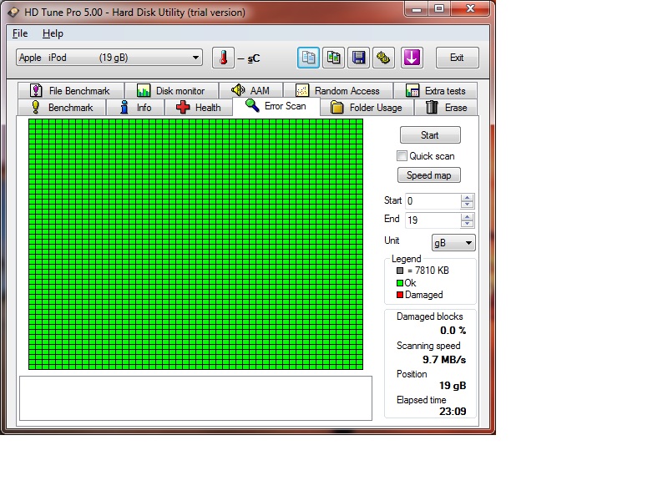Screen dimensions: 668x501
Task: Expand the Apple iPod drive dropdown
Action: [x=196, y=58]
